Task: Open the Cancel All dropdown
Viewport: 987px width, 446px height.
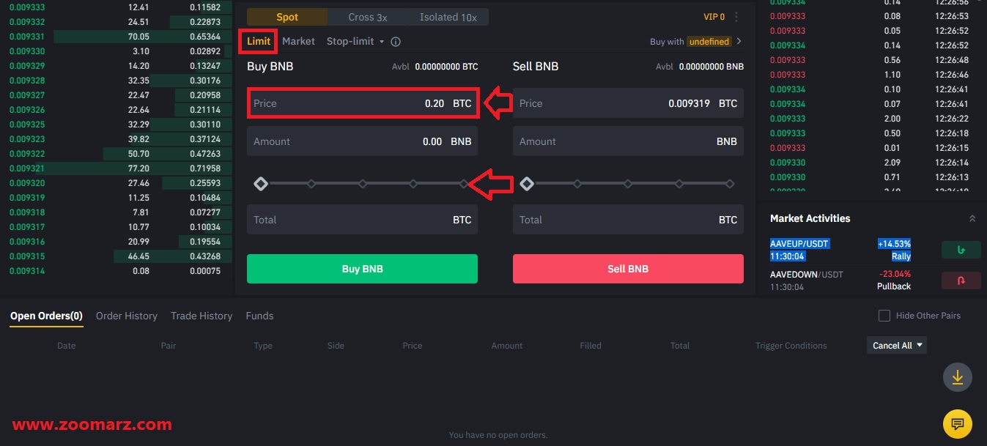Action: 896,345
